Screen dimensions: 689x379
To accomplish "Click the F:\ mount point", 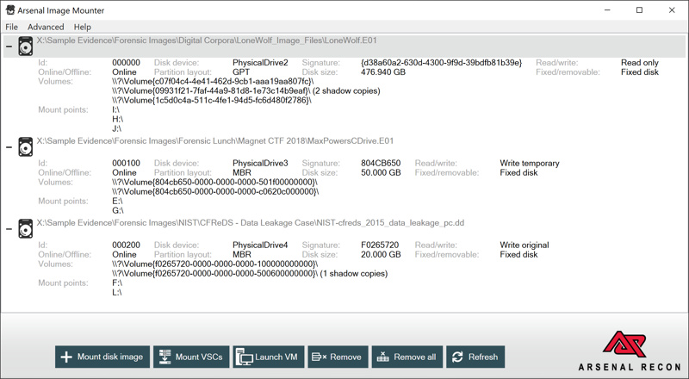I will 117,283.
